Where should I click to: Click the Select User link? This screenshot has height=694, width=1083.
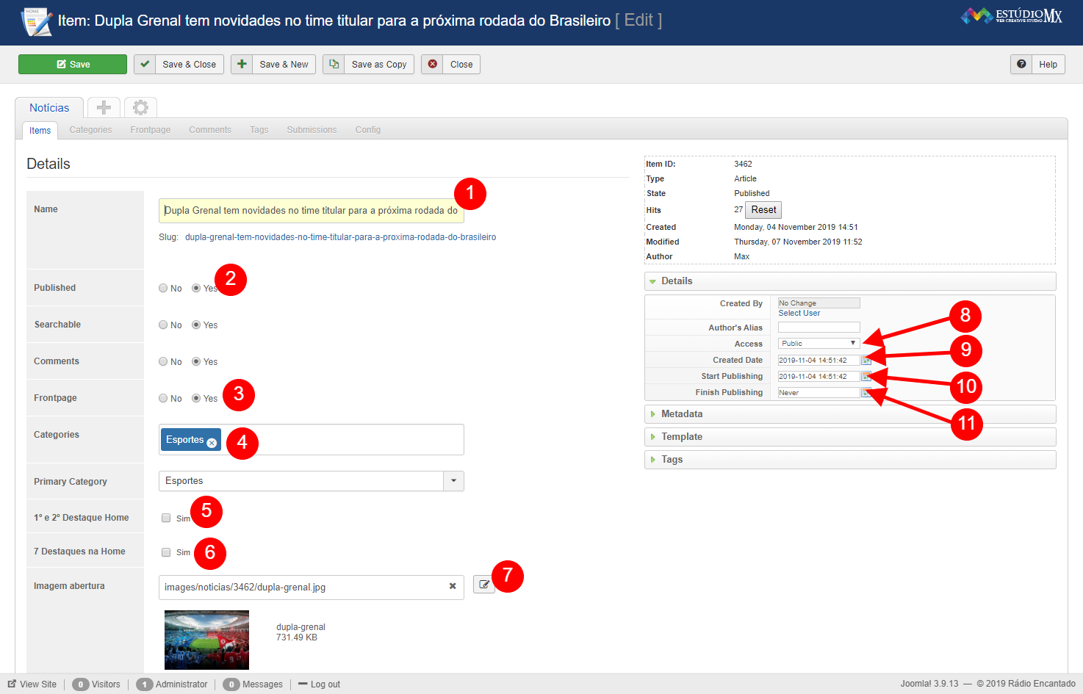point(799,313)
